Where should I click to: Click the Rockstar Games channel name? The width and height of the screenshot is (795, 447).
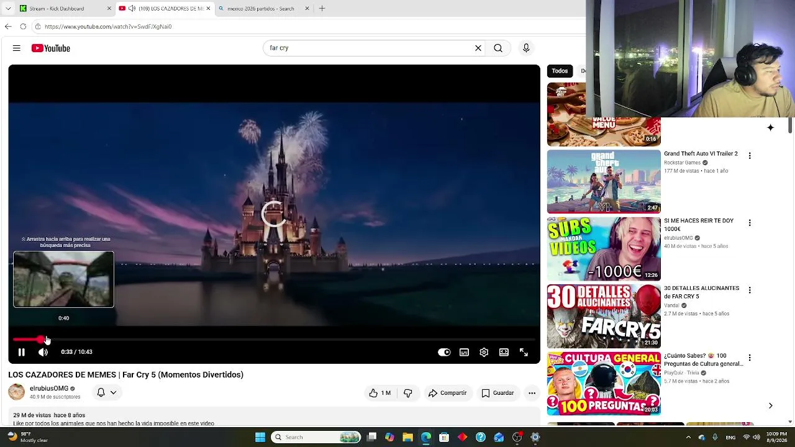(682, 163)
